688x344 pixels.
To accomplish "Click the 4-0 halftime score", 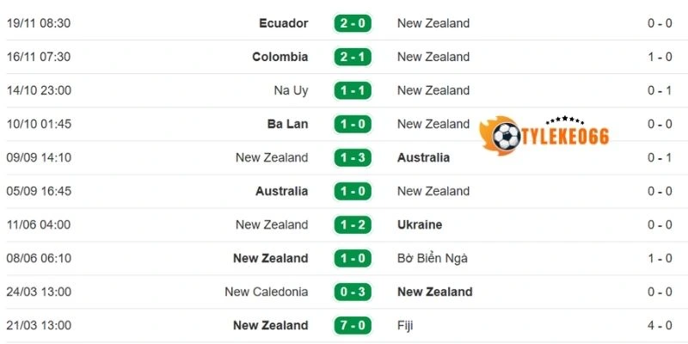I will (x=660, y=325).
